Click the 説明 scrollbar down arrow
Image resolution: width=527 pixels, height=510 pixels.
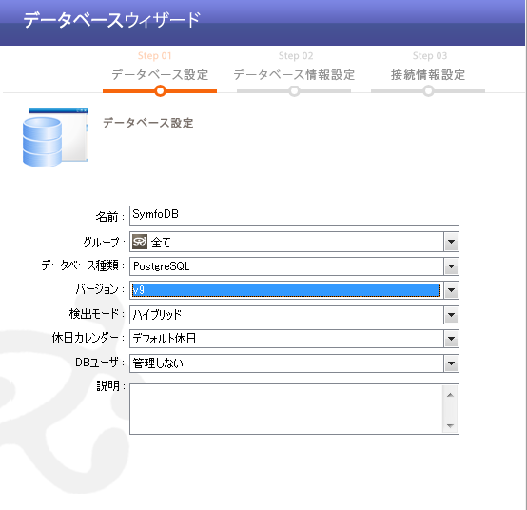coord(450,426)
